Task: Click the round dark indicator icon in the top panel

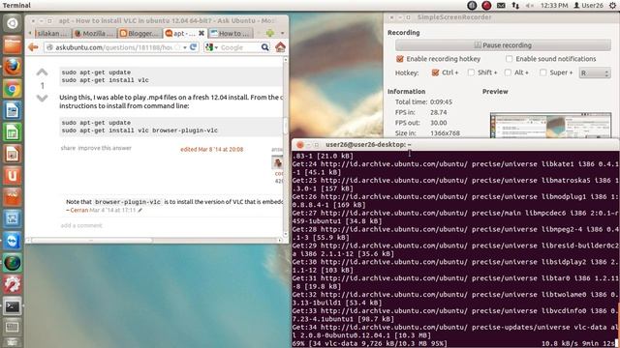Action: (472, 5)
